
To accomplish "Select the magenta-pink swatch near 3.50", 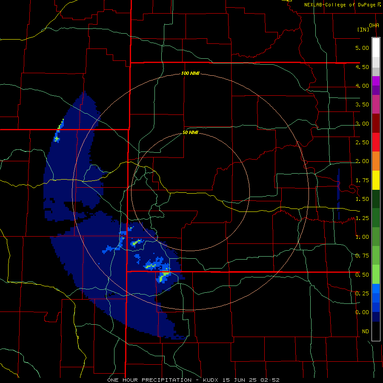I will (376, 104).
